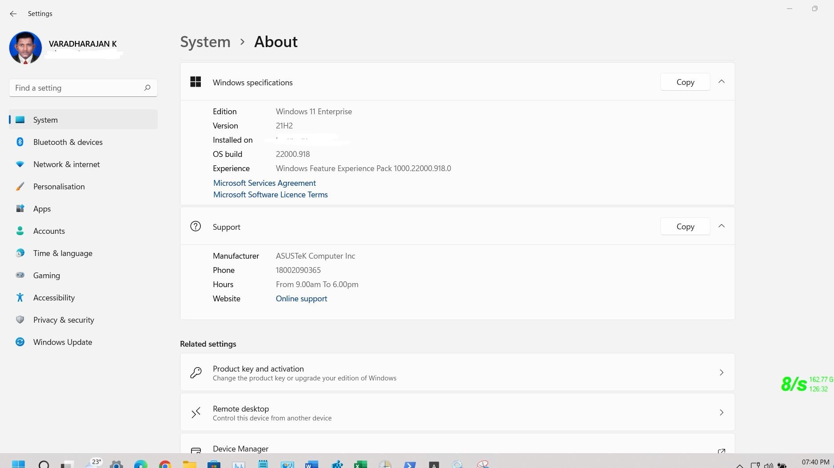This screenshot has height=468, width=834.
Task: Open Apps settings
Action: click(83, 208)
